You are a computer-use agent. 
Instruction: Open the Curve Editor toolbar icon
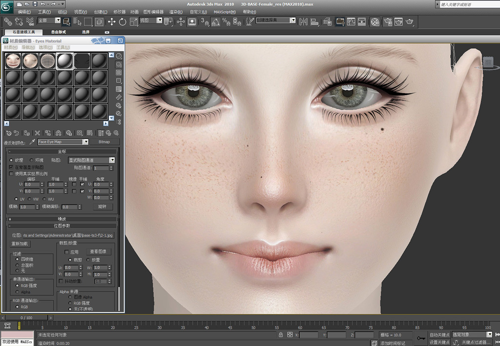tap(351, 21)
